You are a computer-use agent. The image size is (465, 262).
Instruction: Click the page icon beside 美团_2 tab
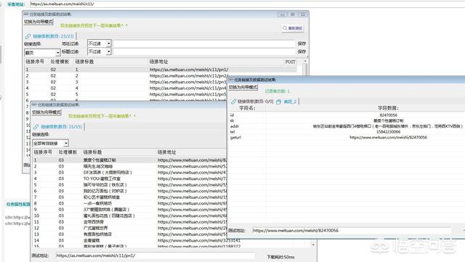point(278,102)
